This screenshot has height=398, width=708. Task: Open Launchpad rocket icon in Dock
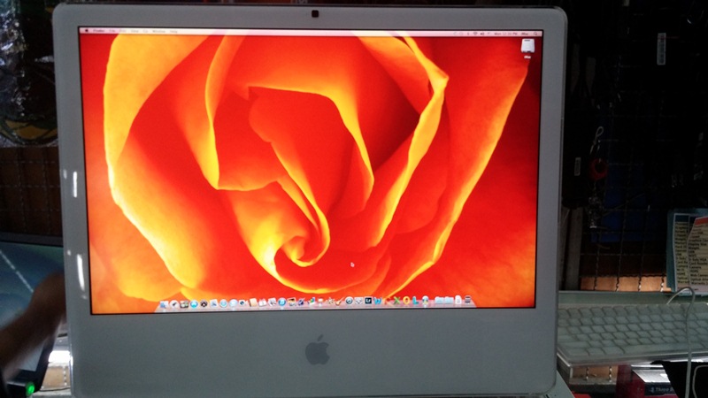174,303
